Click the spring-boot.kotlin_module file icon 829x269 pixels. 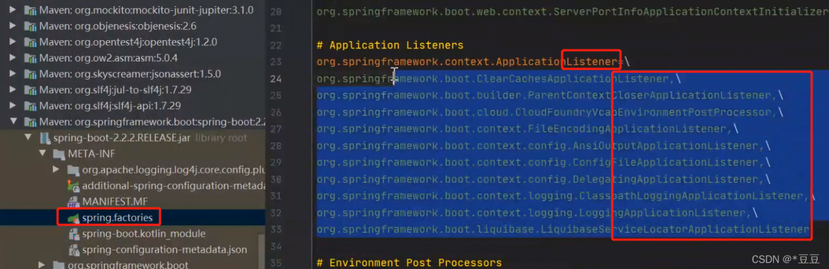(x=73, y=233)
